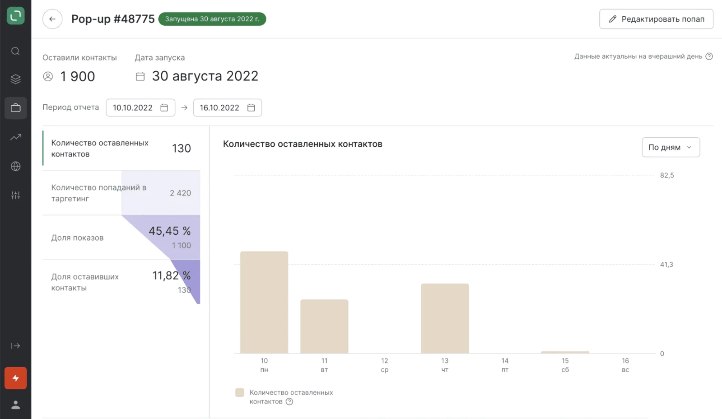Click the pencil icon in edit button
Viewport: 722px width, 419px height.
(x=612, y=19)
